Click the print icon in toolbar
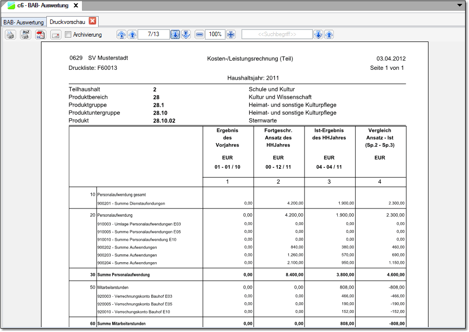 pyautogui.click(x=10, y=35)
